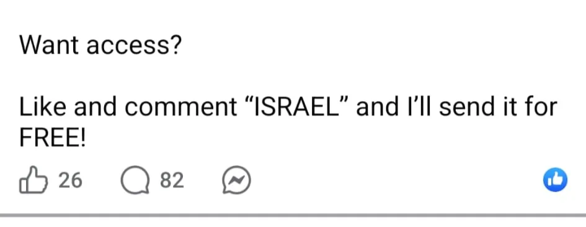Like the post with the thumbs-up outline icon
Image resolution: width=586 pixels, height=227 pixels.
[x=33, y=180]
